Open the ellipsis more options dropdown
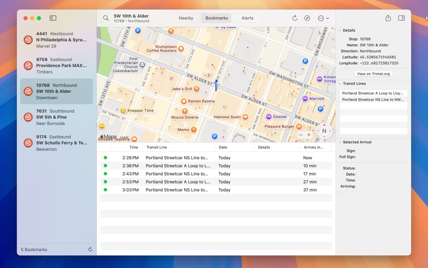Image resolution: width=428 pixels, height=268 pixels. click(x=323, y=18)
